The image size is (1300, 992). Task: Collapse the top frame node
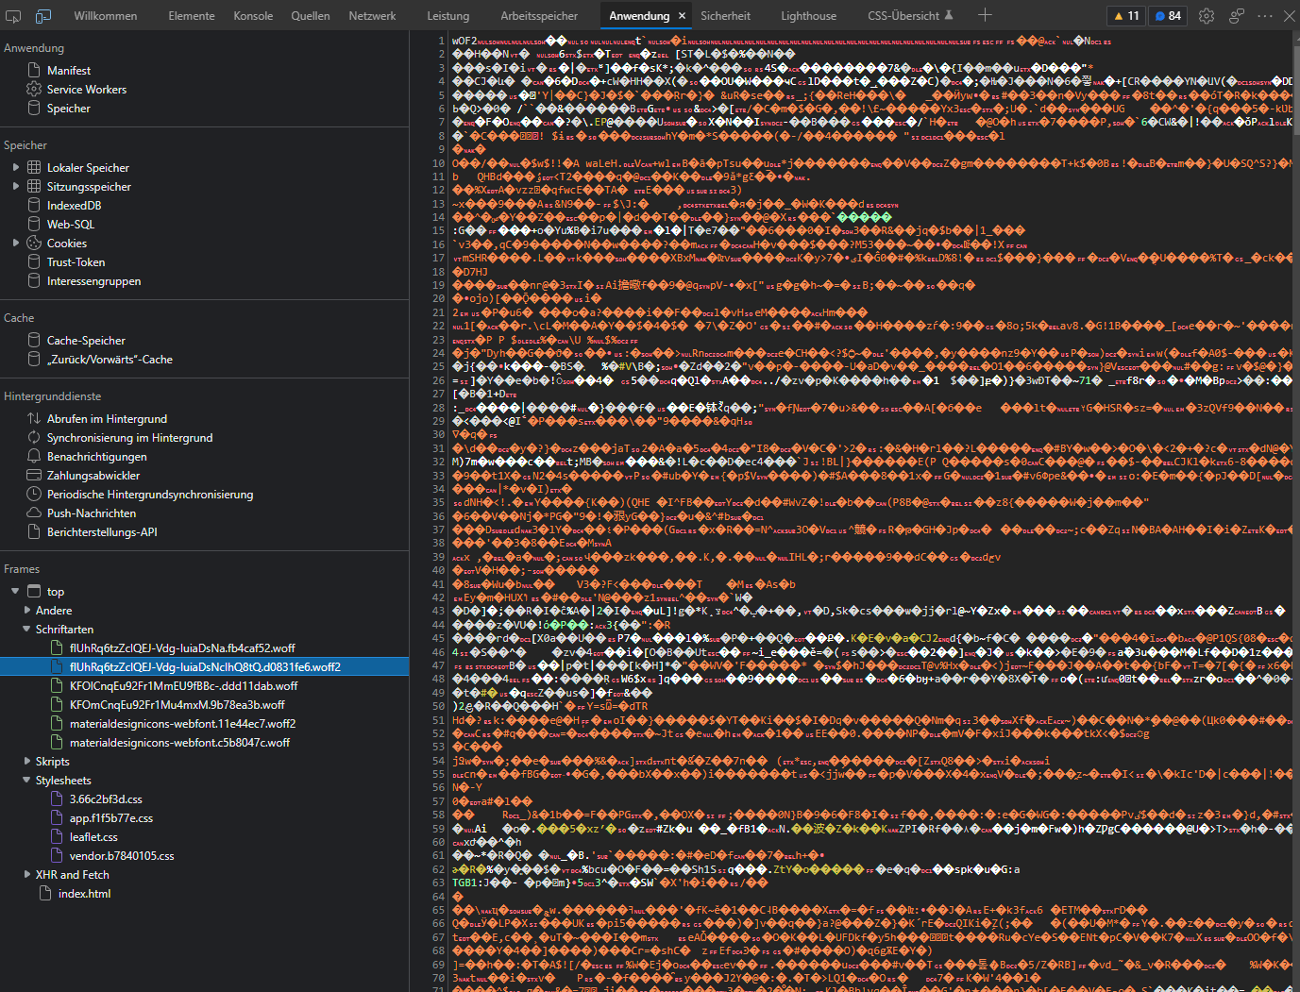click(x=16, y=592)
